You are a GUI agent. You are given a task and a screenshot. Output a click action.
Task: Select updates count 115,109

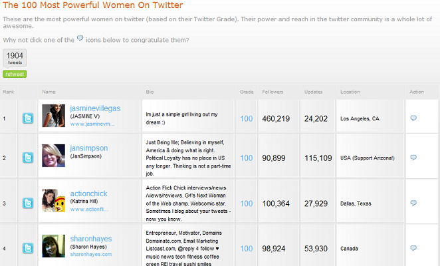(x=318, y=158)
